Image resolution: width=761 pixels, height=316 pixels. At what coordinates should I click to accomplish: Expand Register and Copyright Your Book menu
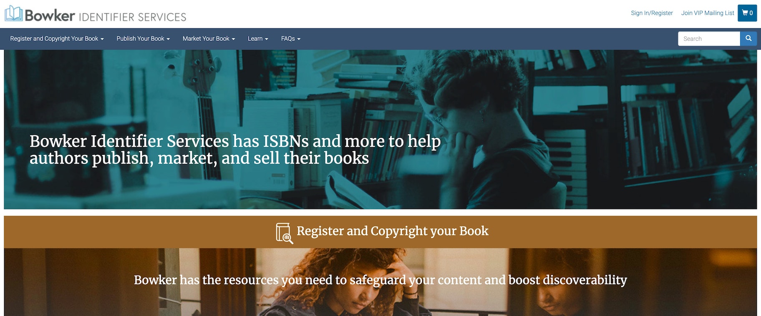pyautogui.click(x=57, y=39)
